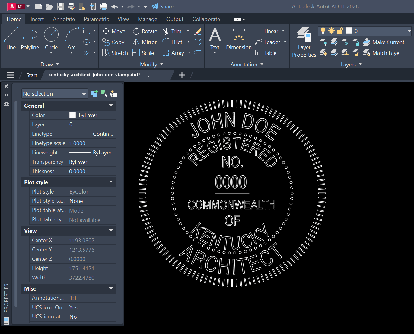Insert a Table from Annotation panel

pos(266,53)
